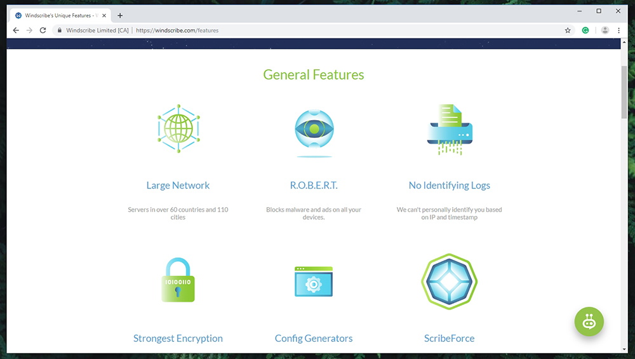Click text 'Blocks malware and ads on all your devices.'
The height and width of the screenshot is (359, 635).
pyautogui.click(x=314, y=213)
